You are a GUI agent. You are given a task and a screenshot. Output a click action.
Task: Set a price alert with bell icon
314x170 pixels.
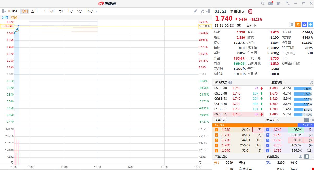pos(292,25)
